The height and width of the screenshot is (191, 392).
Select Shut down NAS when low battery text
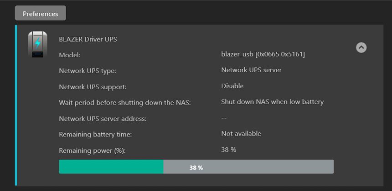(272, 102)
